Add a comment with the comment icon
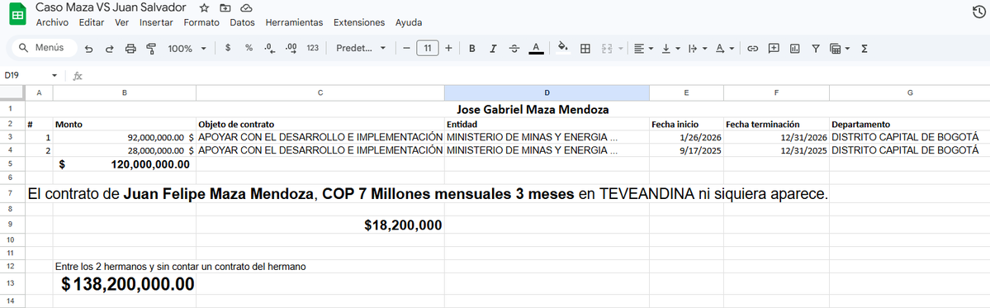Screen dimensions: 990x308 (774, 49)
